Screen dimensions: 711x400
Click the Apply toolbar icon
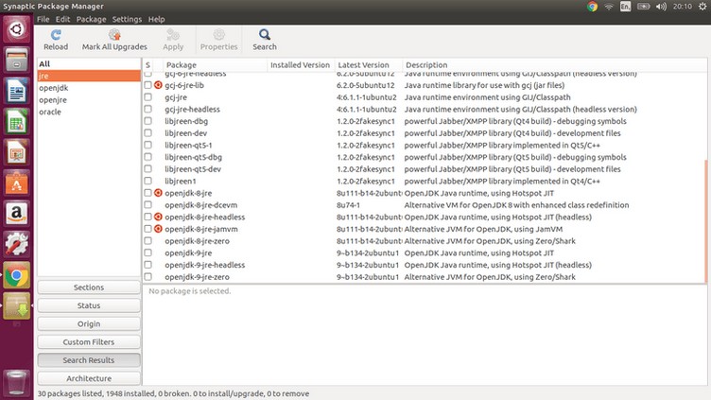click(x=173, y=35)
